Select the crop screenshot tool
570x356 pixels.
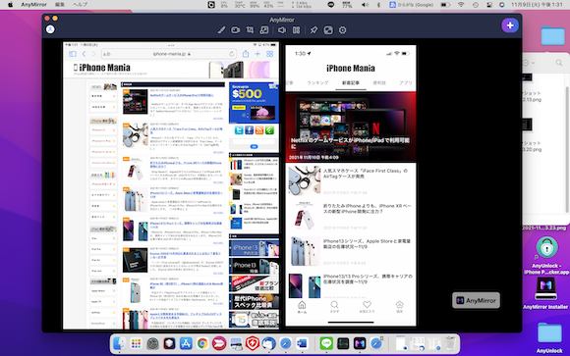point(250,30)
